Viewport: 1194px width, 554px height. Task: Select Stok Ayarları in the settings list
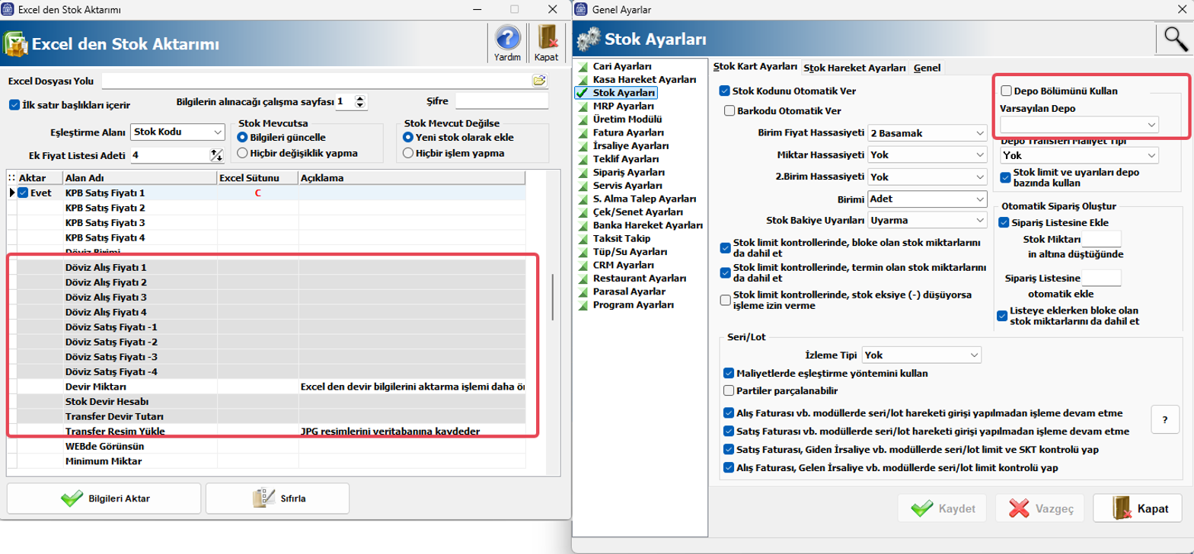point(624,93)
